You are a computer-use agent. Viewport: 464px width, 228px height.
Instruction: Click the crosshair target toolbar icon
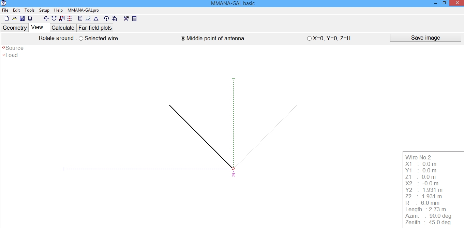(106, 18)
